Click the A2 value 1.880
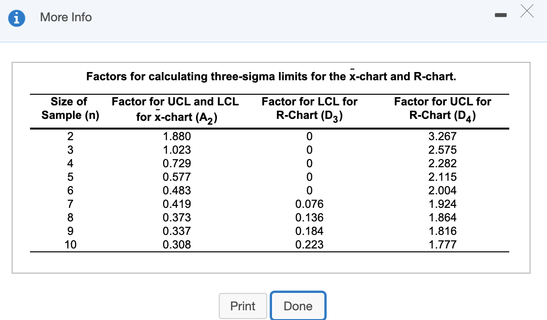Viewport: 547px width, 320px height. coord(177,136)
